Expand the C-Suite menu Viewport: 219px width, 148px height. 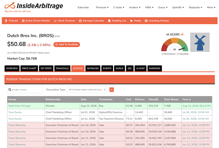pos(119,7)
